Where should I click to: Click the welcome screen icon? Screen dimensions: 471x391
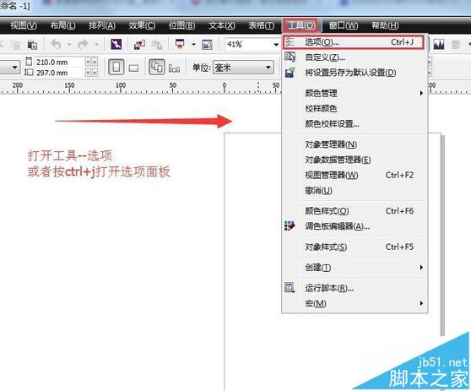(208, 45)
